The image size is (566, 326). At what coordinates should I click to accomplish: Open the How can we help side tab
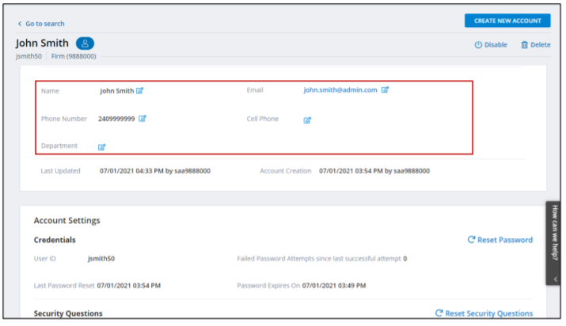point(553,237)
